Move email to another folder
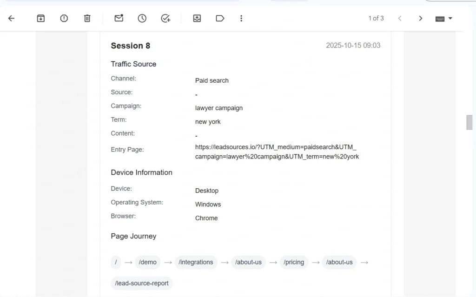476x297 pixels. (x=197, y=19)
